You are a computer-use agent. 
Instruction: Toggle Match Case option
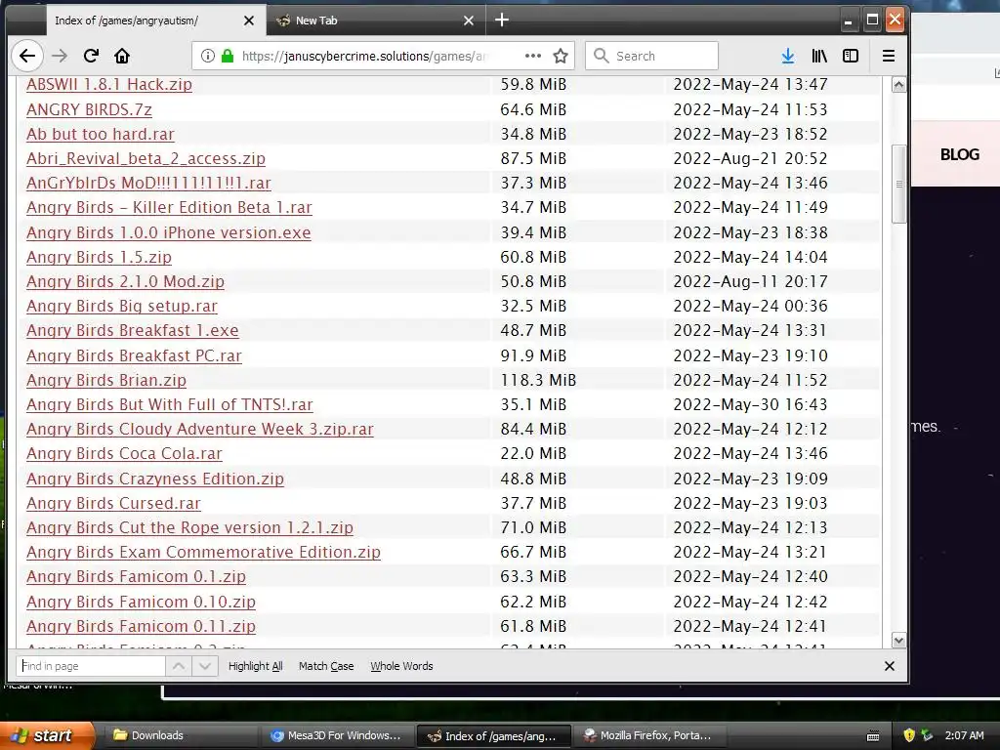tap(326, 666)
